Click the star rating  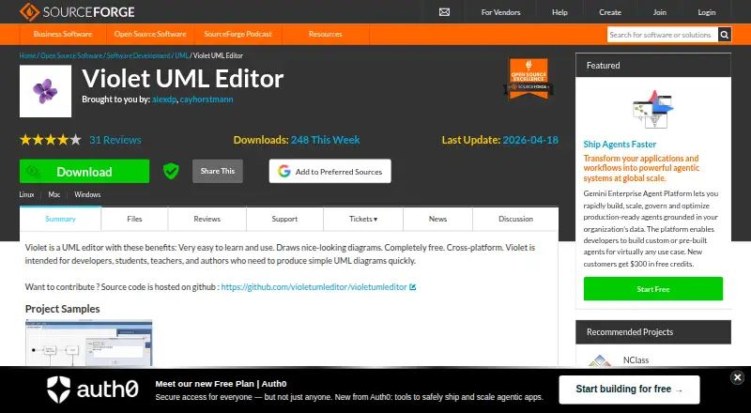(x=51, y=140)
